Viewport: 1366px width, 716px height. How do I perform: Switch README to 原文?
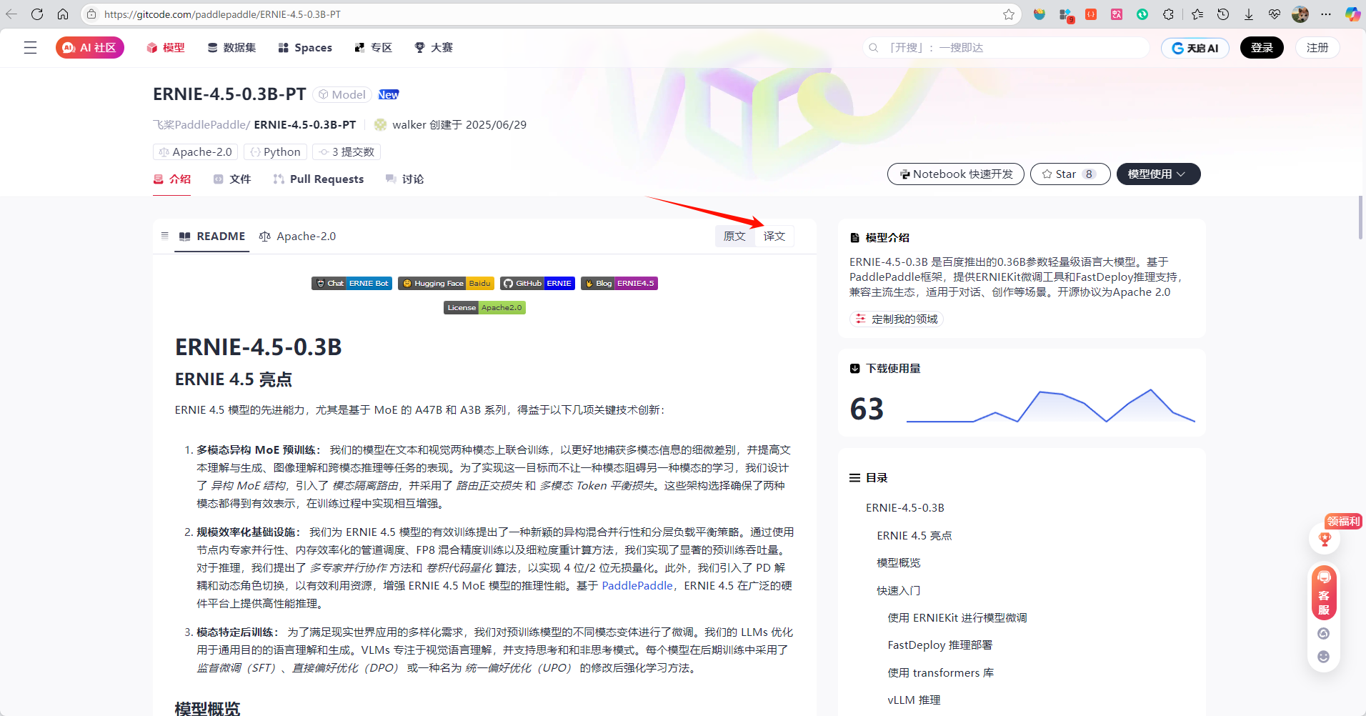[734, 237]
